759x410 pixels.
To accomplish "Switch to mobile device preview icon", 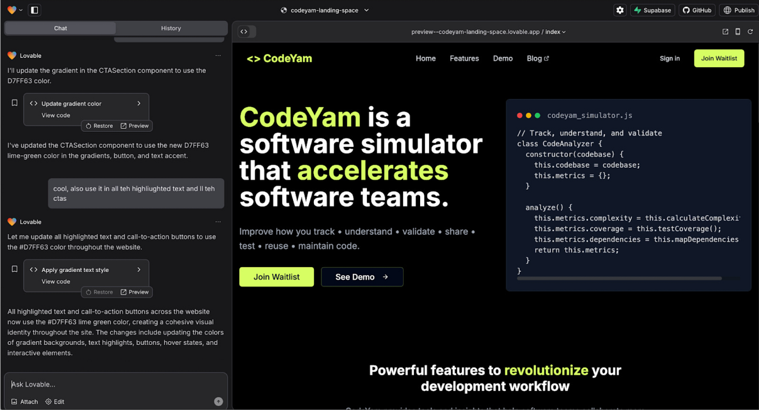I will (738, 32).
